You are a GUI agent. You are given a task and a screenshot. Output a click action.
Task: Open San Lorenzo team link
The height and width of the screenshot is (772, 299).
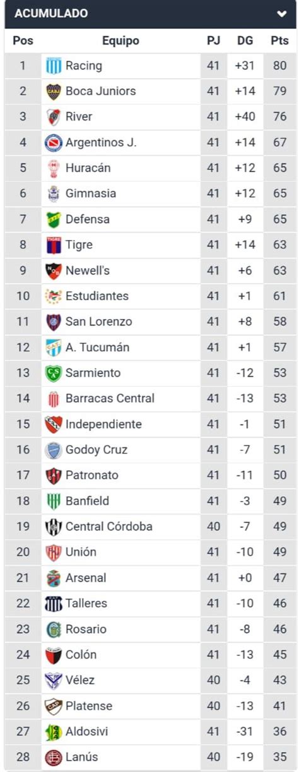(99, 322)
